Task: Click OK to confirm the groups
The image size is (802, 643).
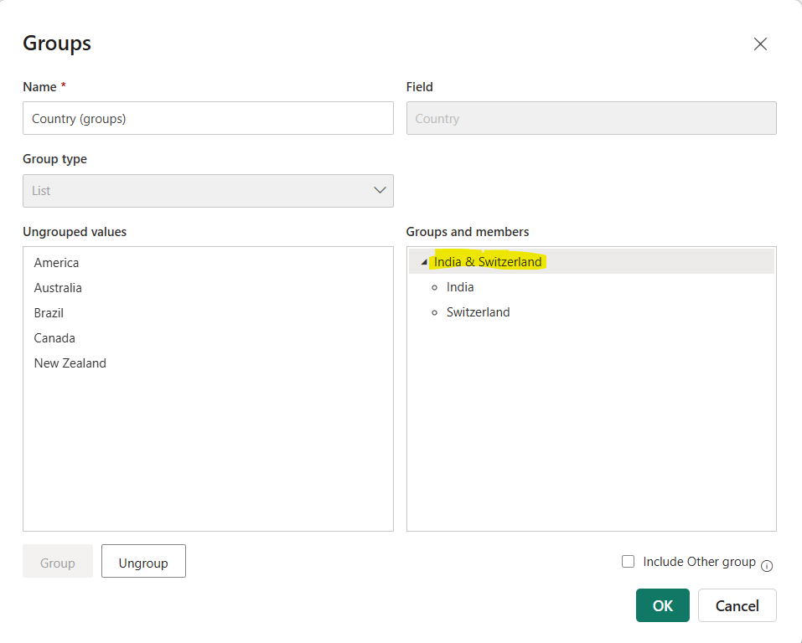Action: (662, 605)
